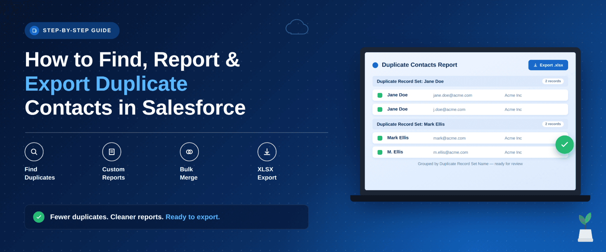Viewport: 606px width, 252px height.
Task: Click the name Mark Ellis in table
Action: [398, 138]
